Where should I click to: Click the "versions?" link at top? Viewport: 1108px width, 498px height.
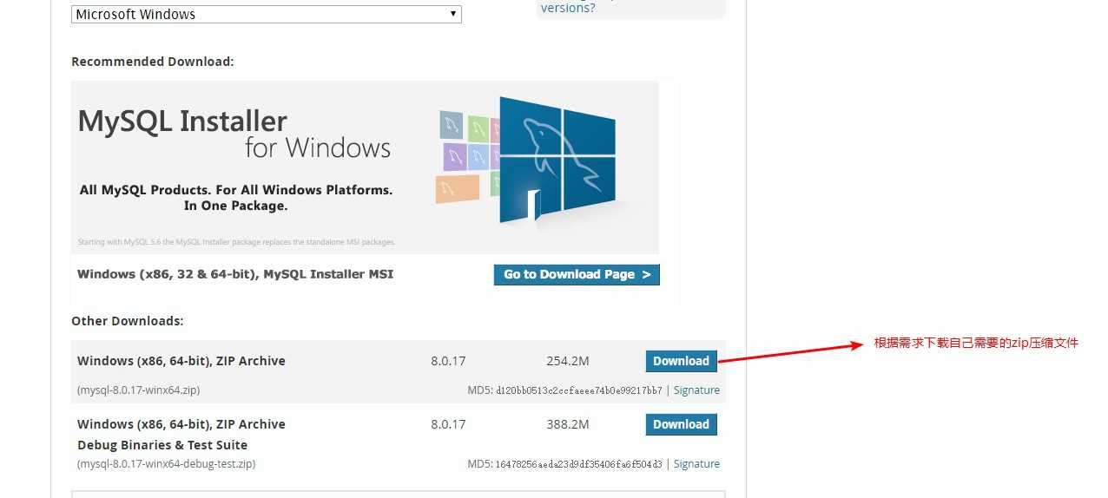coord(568,8)
